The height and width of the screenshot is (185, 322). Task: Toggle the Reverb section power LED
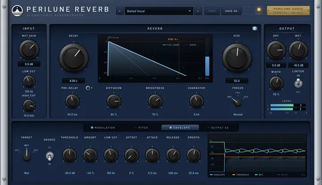click(254, 29)
